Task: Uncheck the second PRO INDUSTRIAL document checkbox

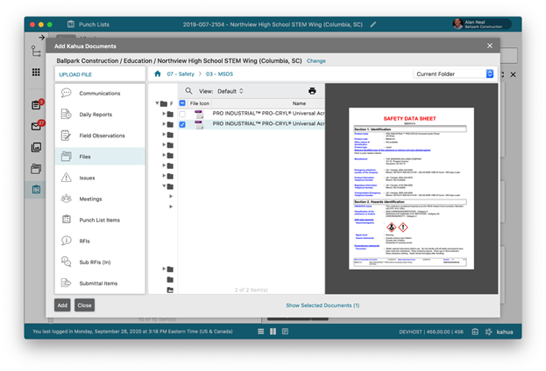Action: pyautogui.click(x=182, y=124)
